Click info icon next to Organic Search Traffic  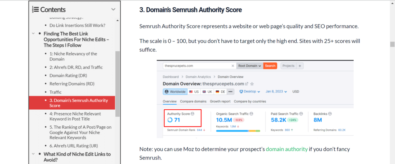coord(252,114)
